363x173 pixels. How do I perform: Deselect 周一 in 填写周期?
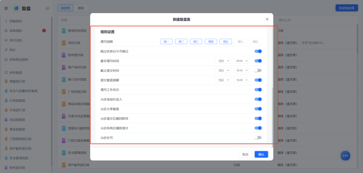[x=166, y=42]
